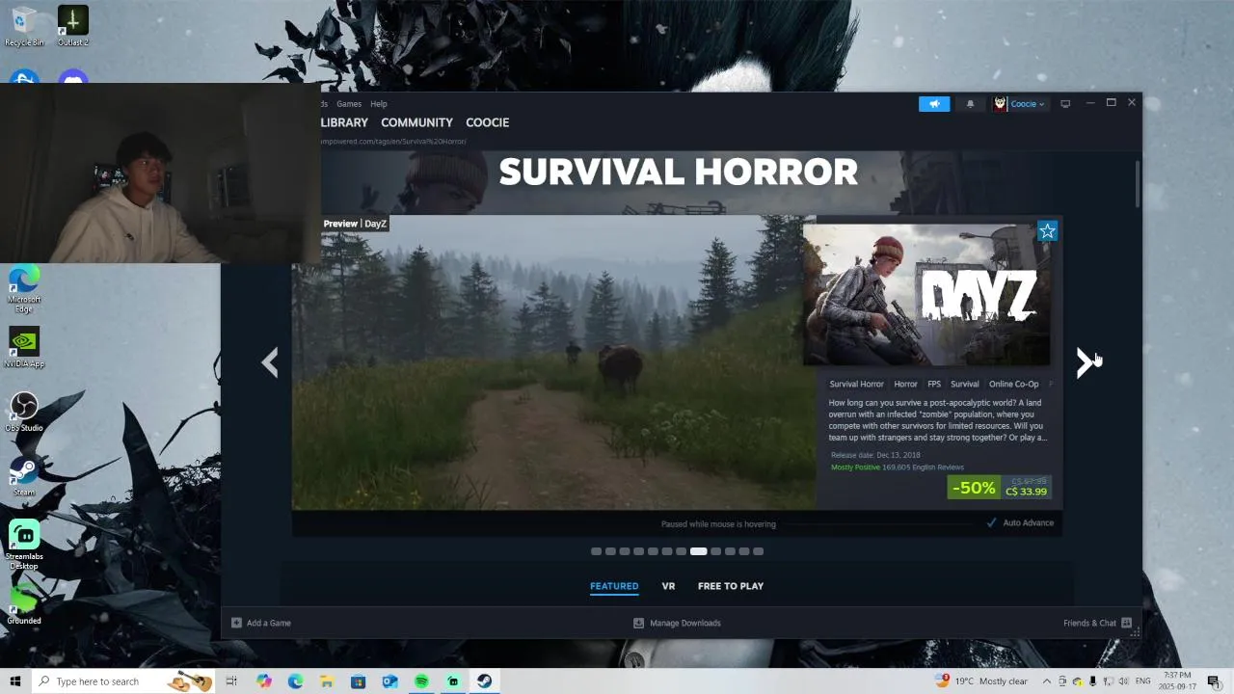This screenshot has height=694, width=1234.
Task: Open File Explorer from taskbar
Action: 327,681
